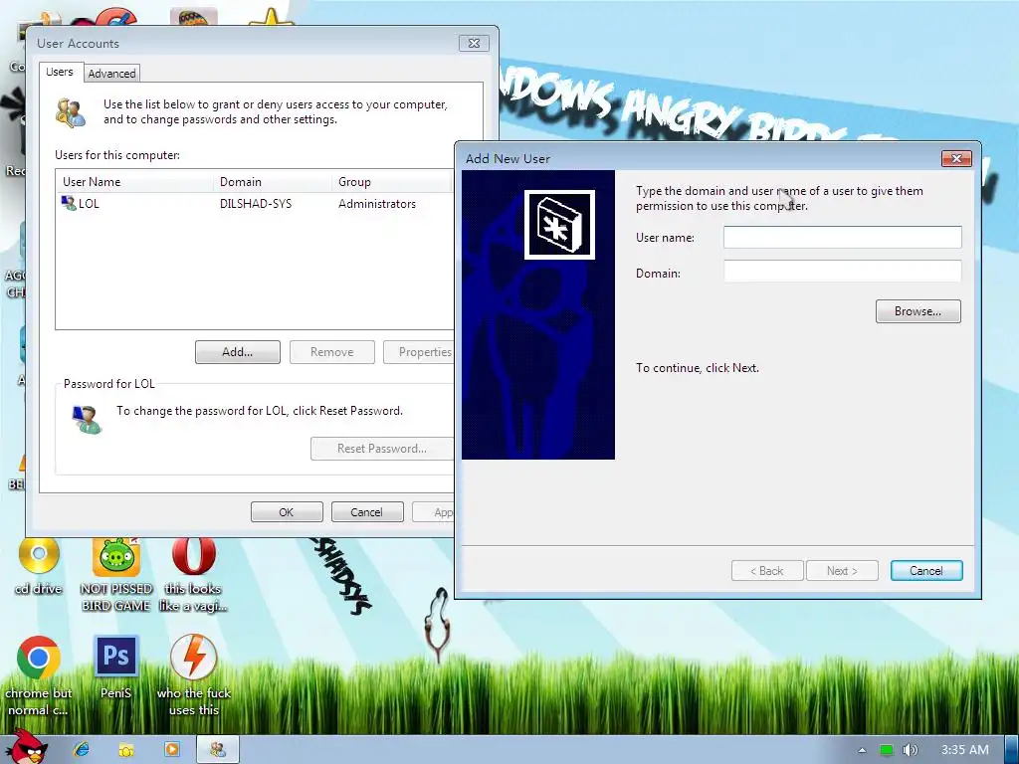Viewport: 1019px width, 764px height.
Task: Click the wizard key image in Add New User
Action: (559, 225)
